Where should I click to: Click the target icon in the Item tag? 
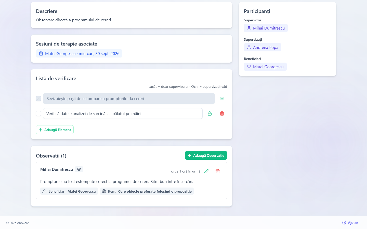point(104,191)
